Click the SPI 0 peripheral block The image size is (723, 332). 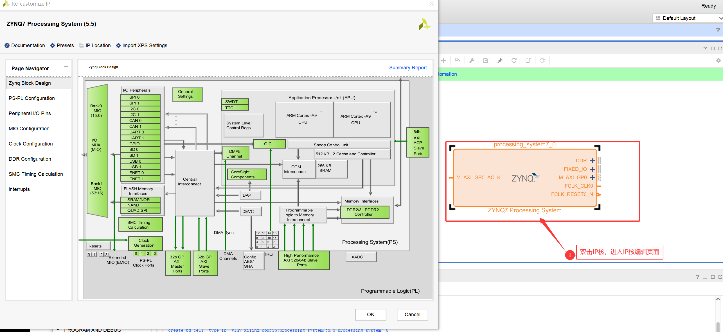coord(140,97)
